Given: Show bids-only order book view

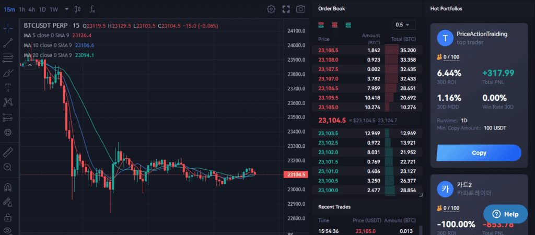Looking at the screenshot, I should [x=348, y=25].
